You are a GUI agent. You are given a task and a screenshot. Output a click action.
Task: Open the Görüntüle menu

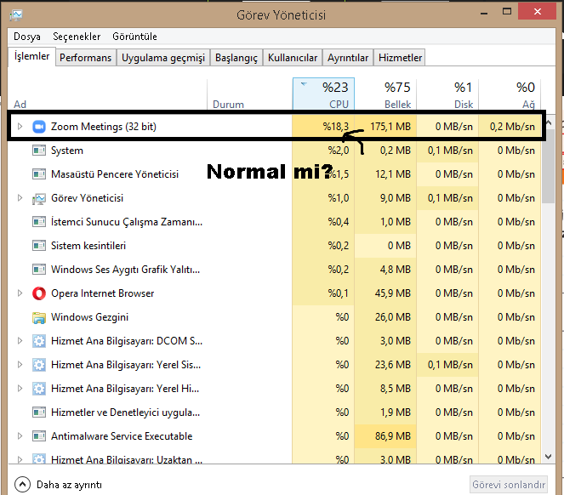[134, 37]
